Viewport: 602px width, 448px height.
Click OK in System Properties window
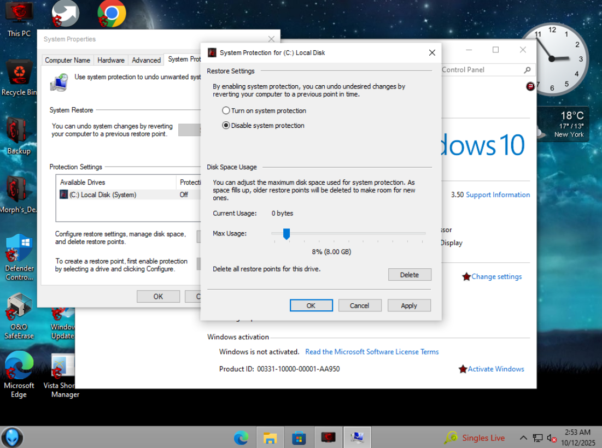point(158,296)
